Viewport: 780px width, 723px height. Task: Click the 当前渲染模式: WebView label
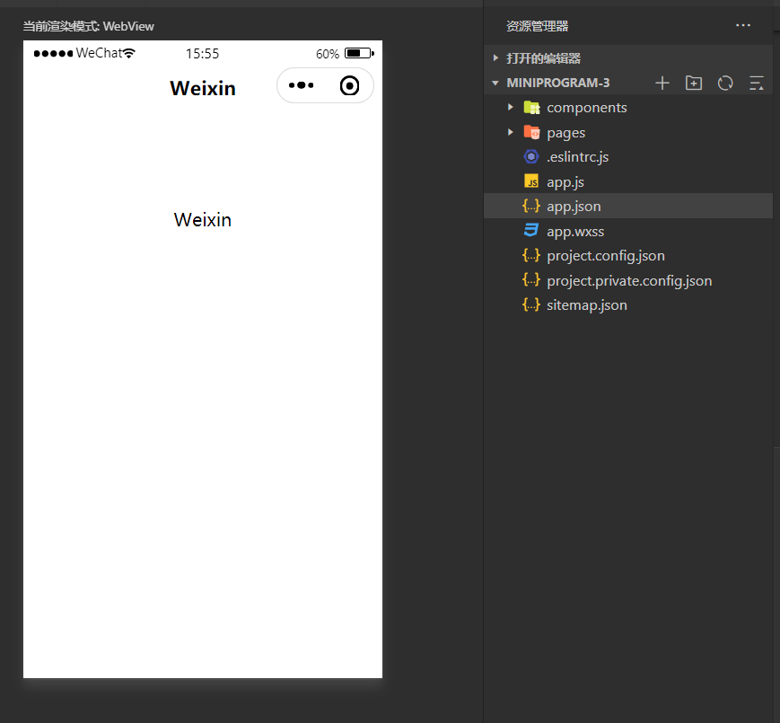(x=89, y=26)
